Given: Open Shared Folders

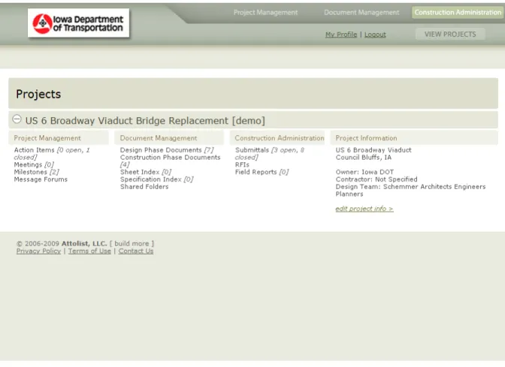Looking at the screenshot, I should [144, 187].
